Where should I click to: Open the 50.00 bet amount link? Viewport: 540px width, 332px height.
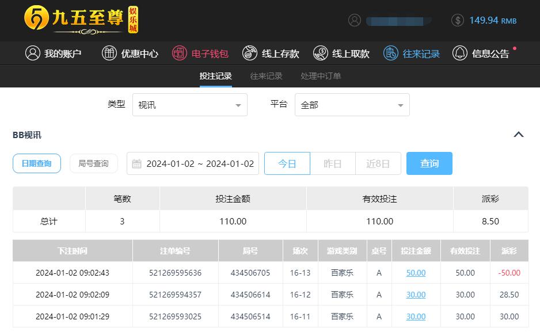click(416, 273)
